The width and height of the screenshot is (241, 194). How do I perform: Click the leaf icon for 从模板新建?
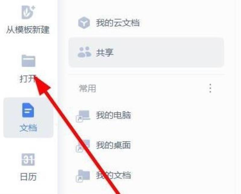pyautogui.click(x=28, y=12)
